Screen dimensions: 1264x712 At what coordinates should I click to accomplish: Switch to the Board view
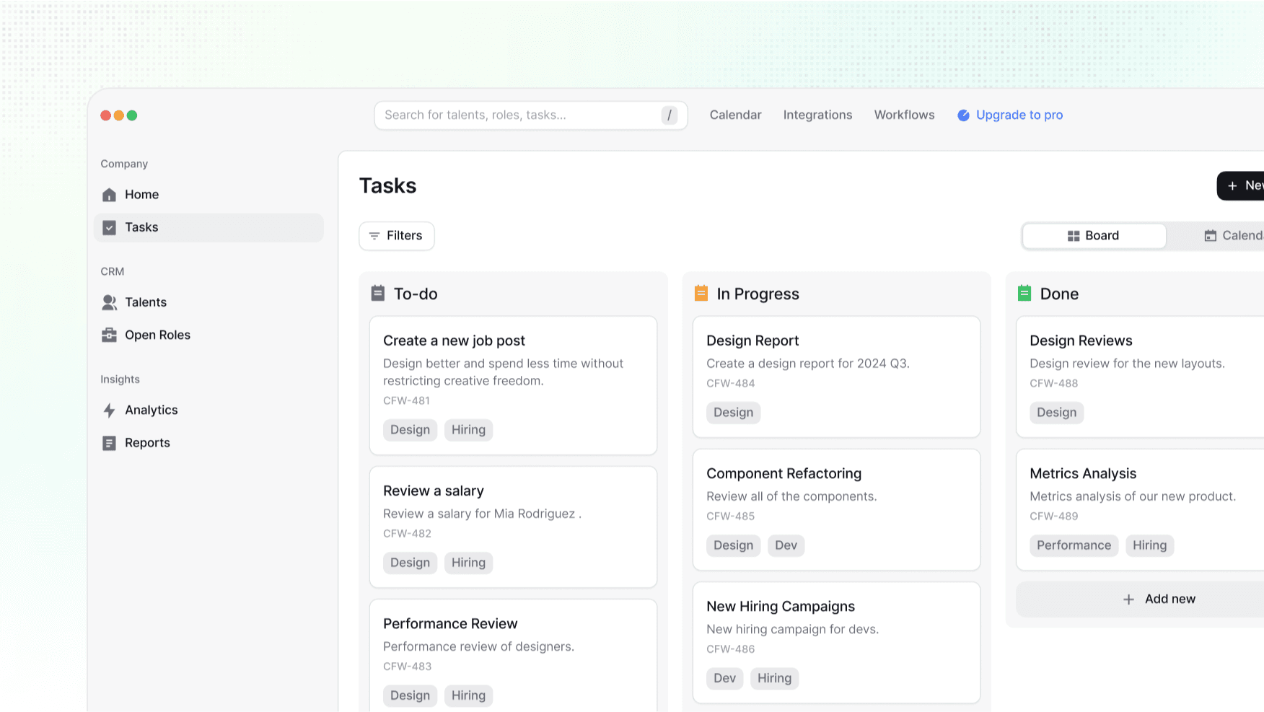point(1093,236)
